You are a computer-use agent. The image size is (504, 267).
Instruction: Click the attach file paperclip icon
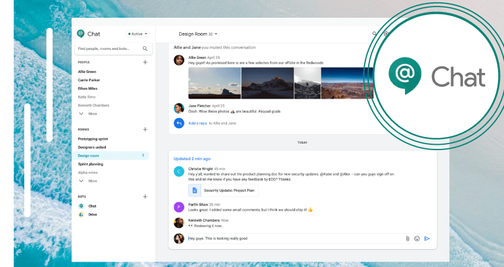[x=407, y=239]
